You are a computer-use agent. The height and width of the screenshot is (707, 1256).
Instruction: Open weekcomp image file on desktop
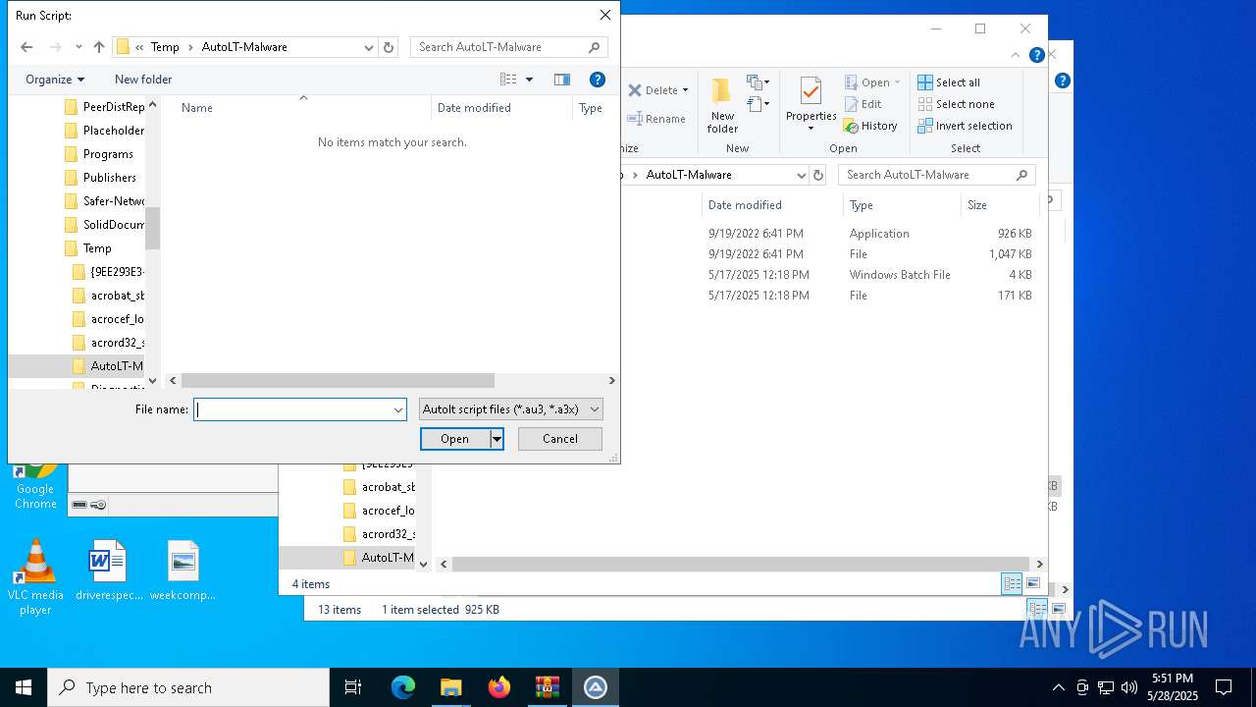[x=183, y=571]
